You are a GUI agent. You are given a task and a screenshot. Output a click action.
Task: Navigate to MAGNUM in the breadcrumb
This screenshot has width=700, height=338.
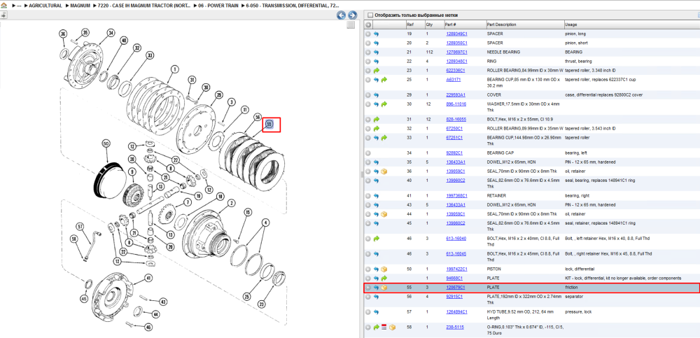click(80, 5)
